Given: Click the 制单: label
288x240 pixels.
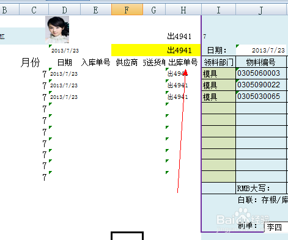Looking at the screenshot, I should pyautogui.click(x=248, y=226).
